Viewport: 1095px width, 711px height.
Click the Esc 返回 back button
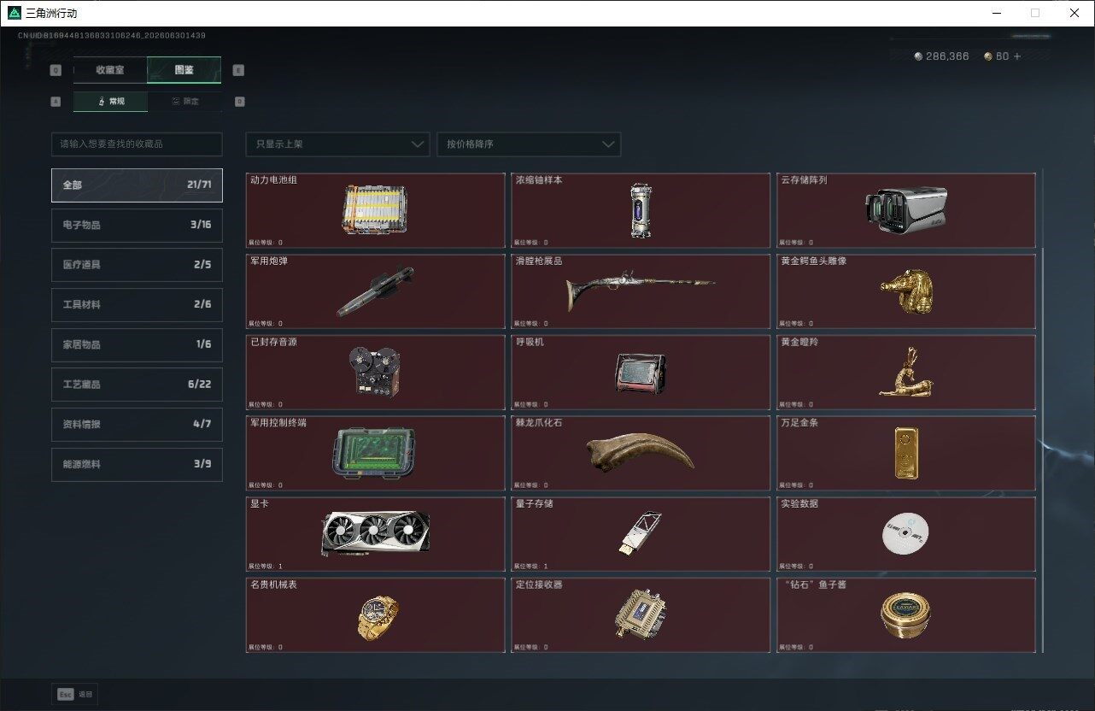[75, 694]
